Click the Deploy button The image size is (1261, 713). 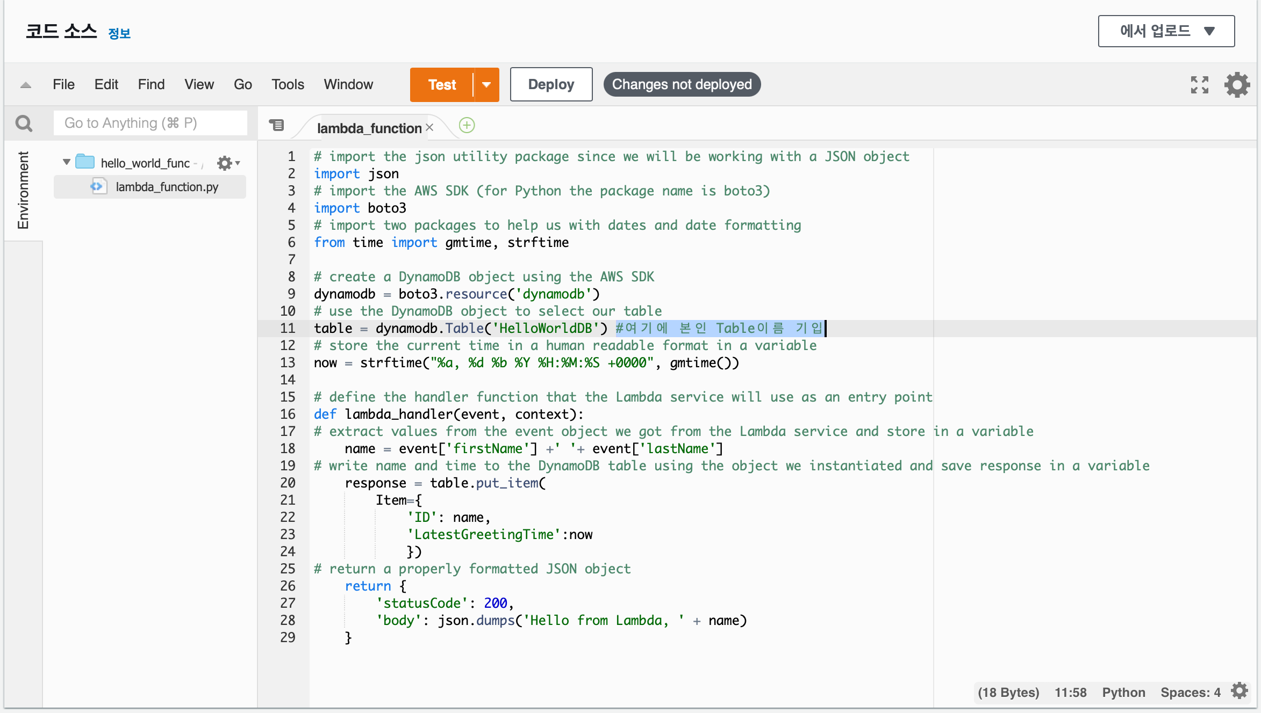(551, 84)
